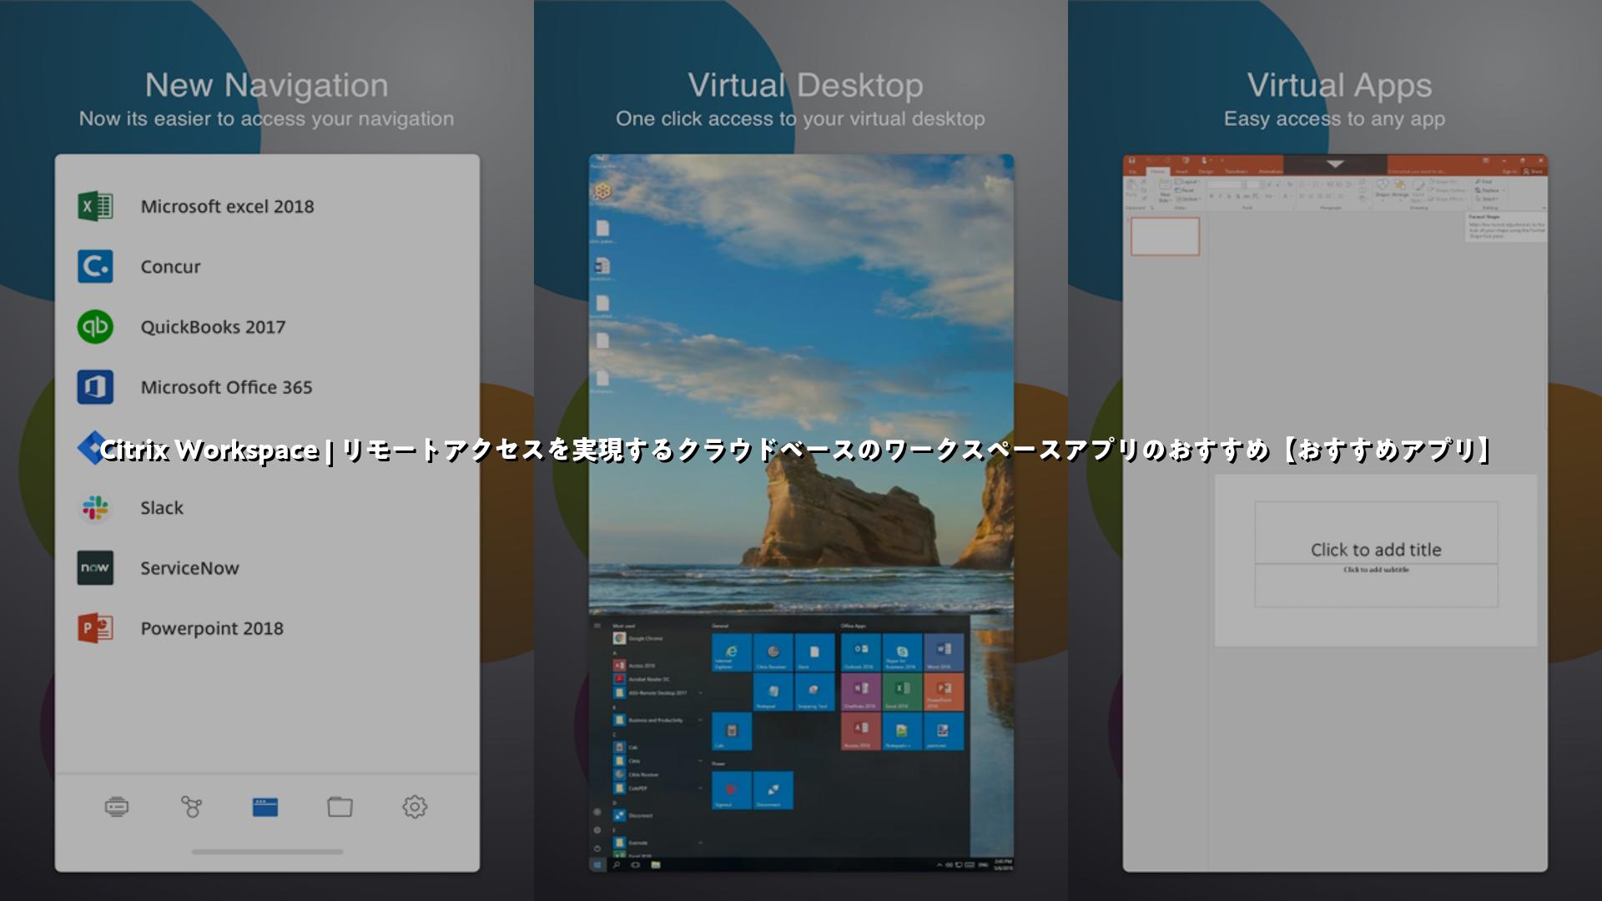Open the Outlook tile in Office Apps
Screen dimensions: 1602x901
click(x=861, y=652)
